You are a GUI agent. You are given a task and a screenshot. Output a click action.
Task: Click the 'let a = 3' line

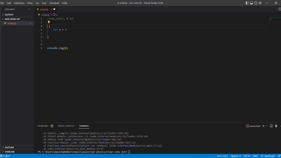click(x=60, y=30)
